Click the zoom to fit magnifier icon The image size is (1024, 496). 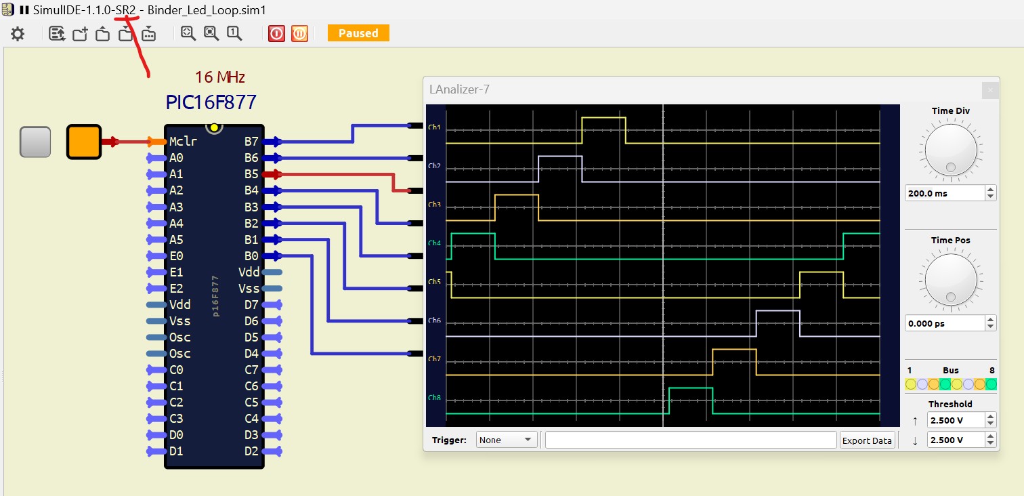[x=211, y=33]
